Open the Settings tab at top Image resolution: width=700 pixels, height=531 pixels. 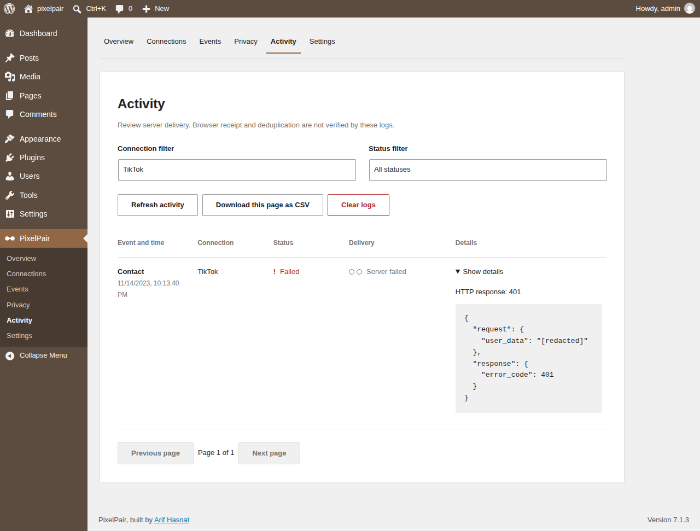(x=322, y=42)
